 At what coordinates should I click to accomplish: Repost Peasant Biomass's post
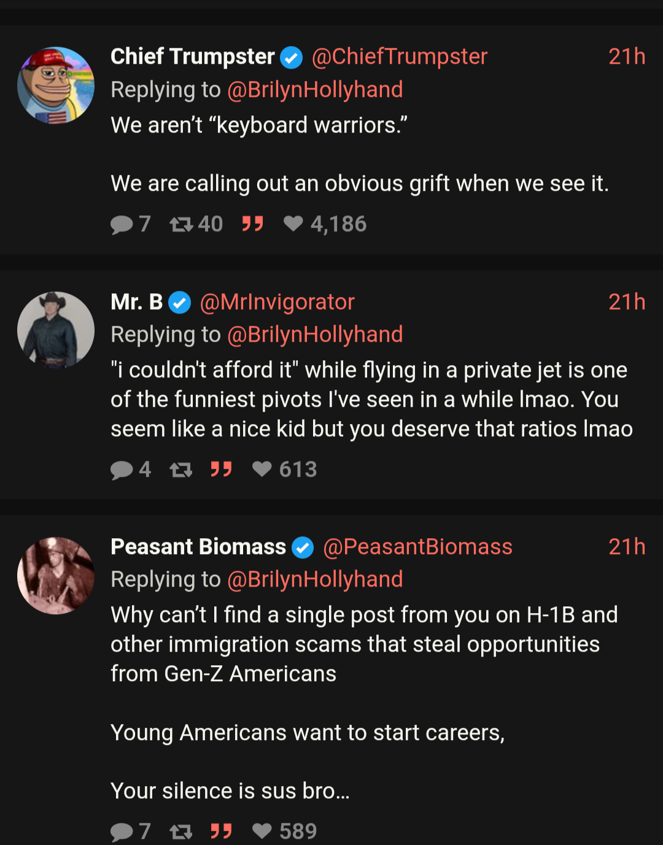pyautogui.click(x=181, y=832)
